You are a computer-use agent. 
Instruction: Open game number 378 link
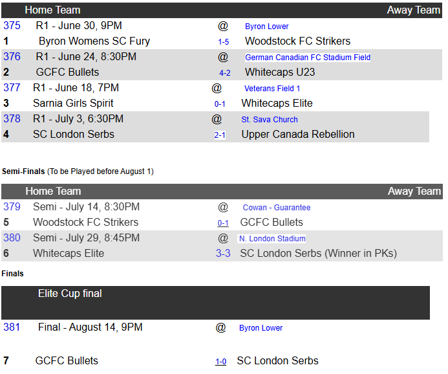coord(12,119)
